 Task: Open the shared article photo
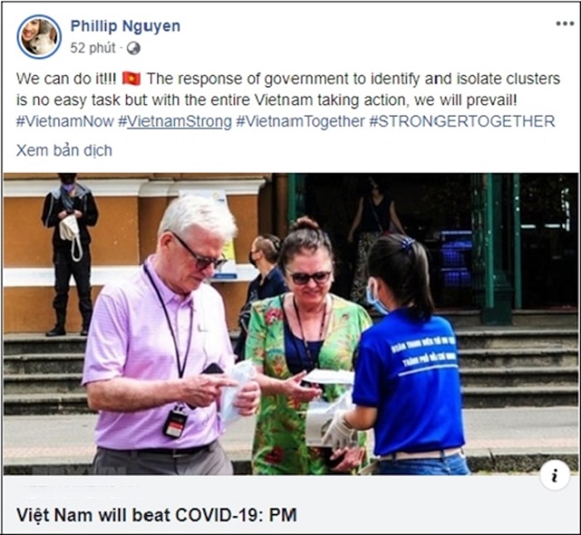pyautogui.click(x=290, y=324)
